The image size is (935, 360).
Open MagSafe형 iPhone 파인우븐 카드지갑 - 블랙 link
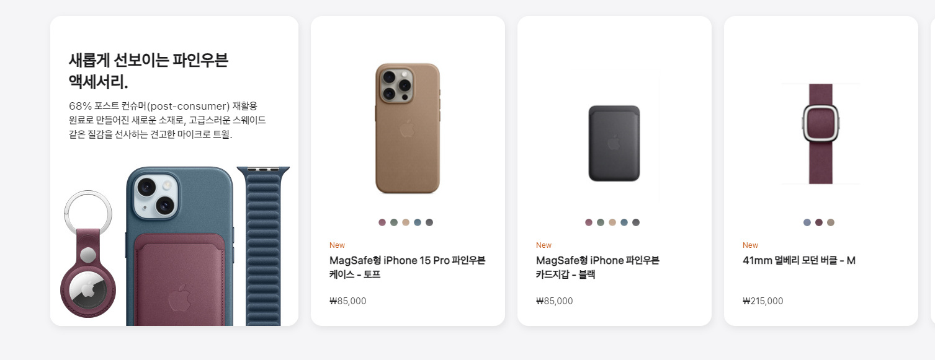[597, 267]
